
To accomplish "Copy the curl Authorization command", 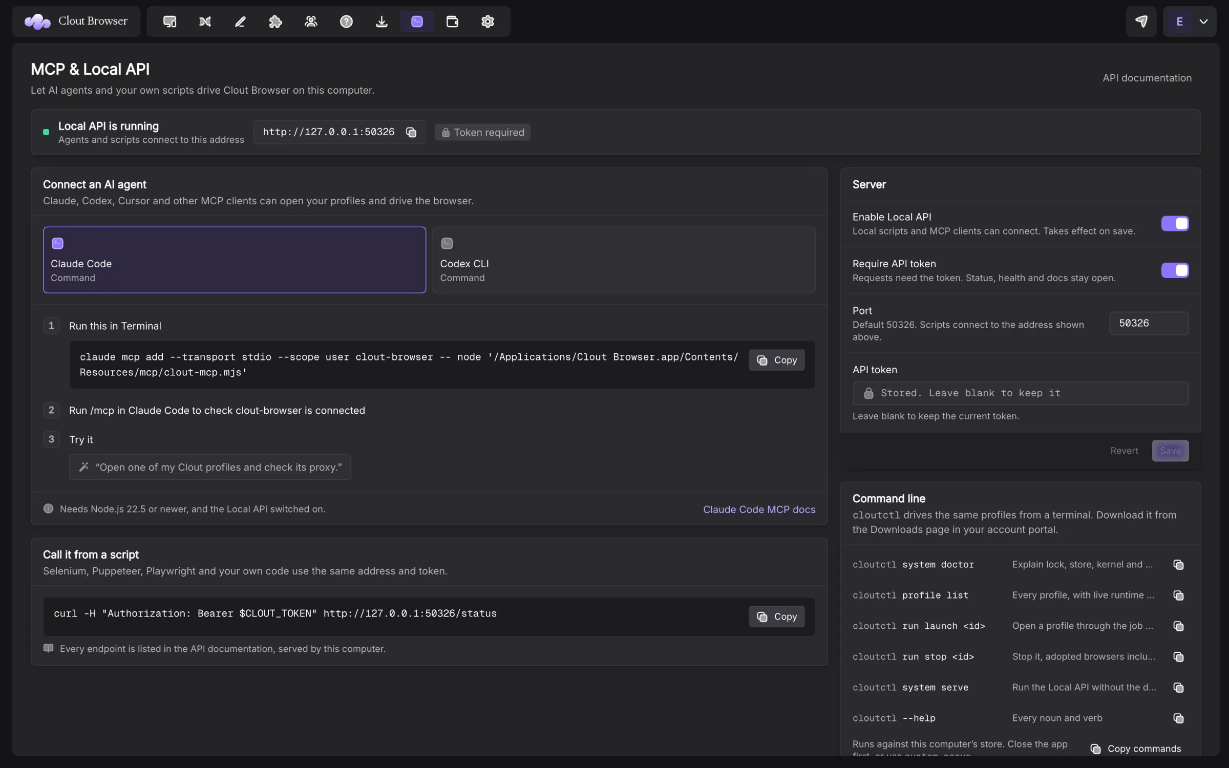I will (x=776, y=616).
